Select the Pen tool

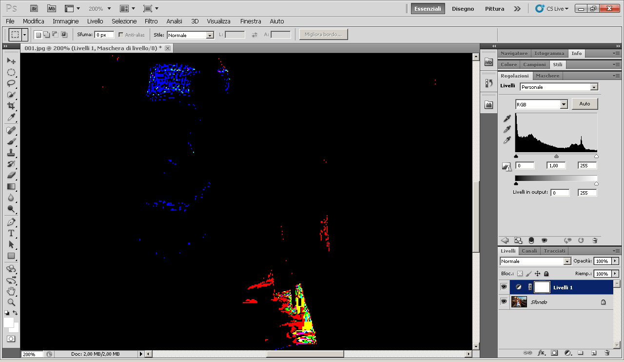[11, 222]
